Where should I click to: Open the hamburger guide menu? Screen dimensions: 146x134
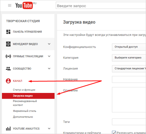click(10, 6)
